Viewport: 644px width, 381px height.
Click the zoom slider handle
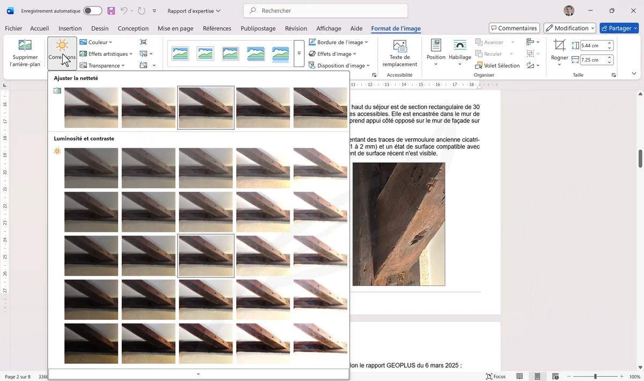click(595, 376)
